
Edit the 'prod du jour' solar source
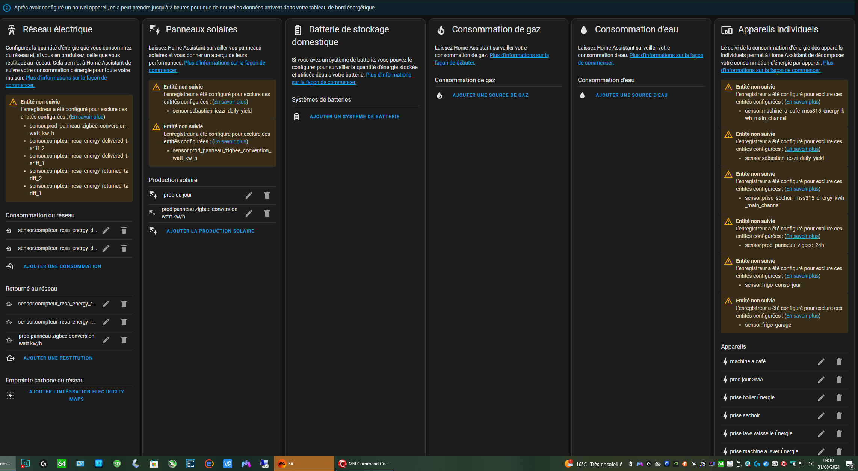[x=249, y=195]
